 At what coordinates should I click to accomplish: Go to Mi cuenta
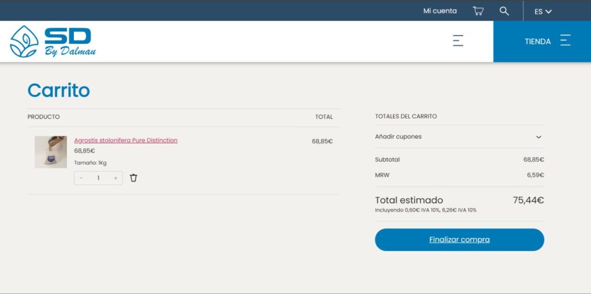pyautogui.click(x=440, y=11)
